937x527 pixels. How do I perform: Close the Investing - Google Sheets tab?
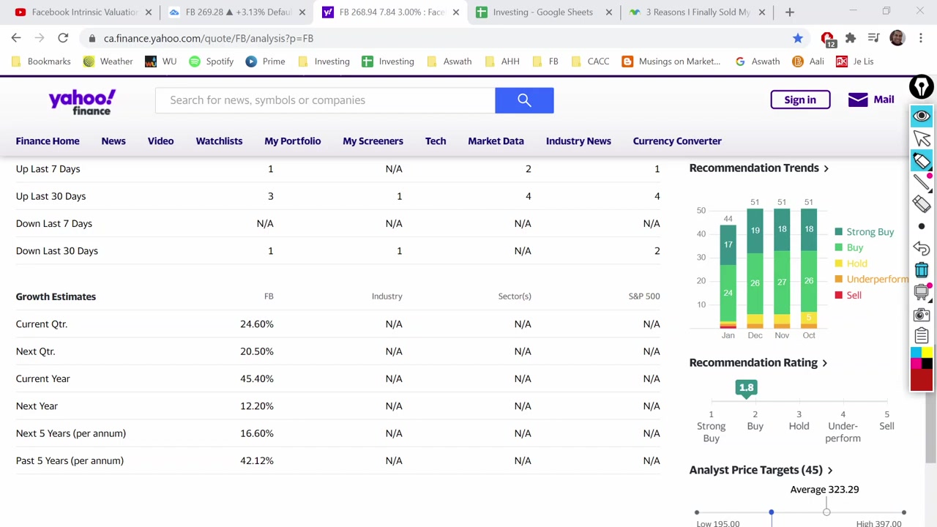click(608, 12)
